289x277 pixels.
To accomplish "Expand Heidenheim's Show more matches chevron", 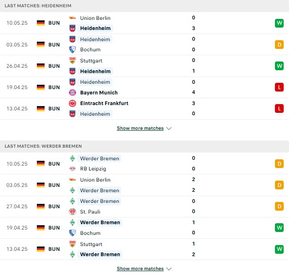I will point(169,128).
